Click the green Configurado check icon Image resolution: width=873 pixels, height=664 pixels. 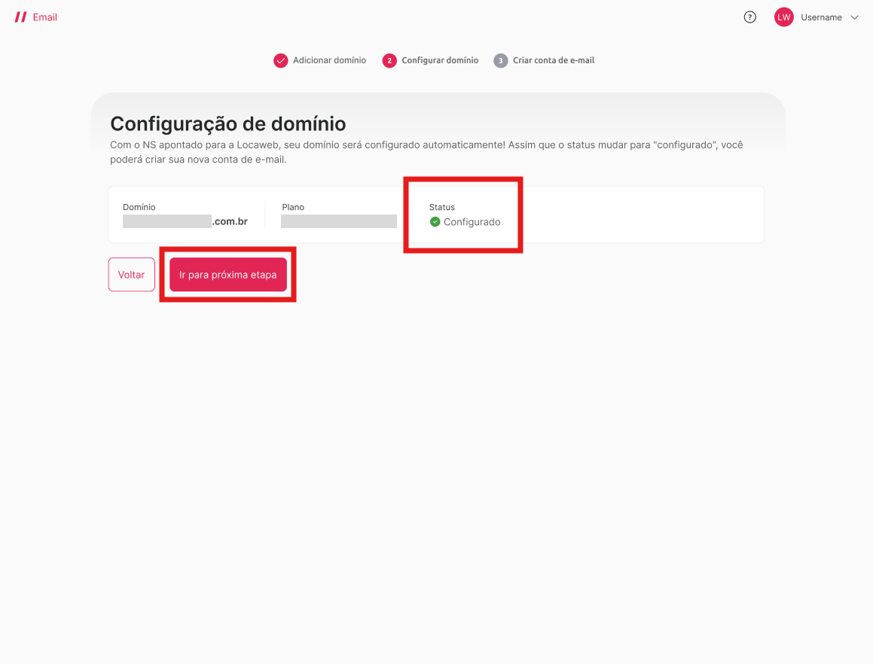click(435, 222)
